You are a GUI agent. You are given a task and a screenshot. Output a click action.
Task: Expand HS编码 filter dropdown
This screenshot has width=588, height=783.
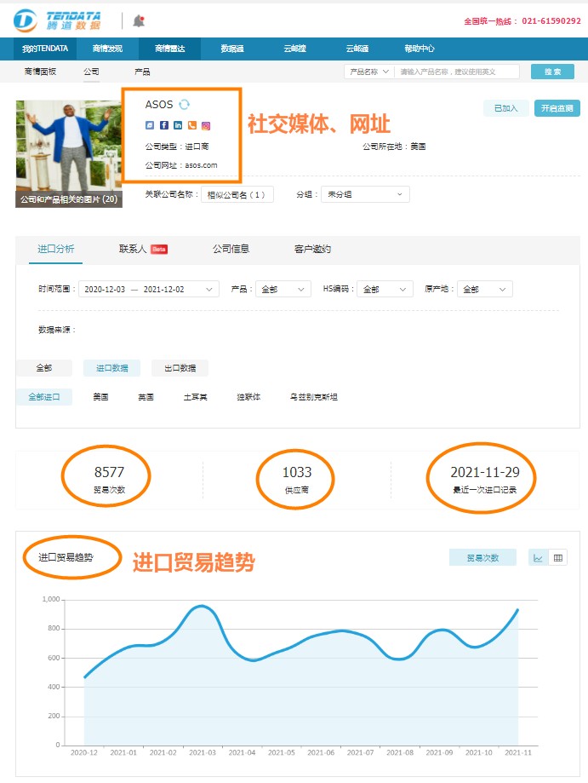(385, 289)
